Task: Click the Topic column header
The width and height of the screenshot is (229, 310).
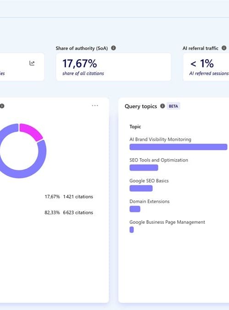Action: click(x=135, y=127)
